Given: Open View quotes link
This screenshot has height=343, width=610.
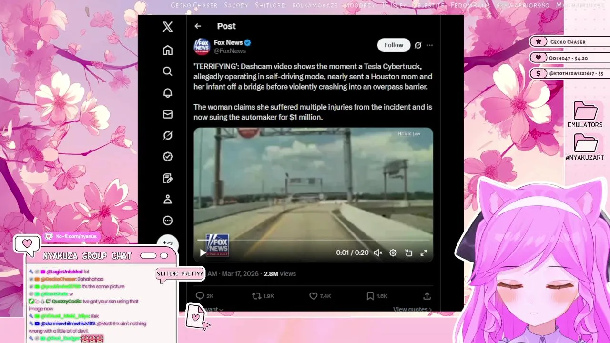Looking at the screenshot, I should 412,309.
